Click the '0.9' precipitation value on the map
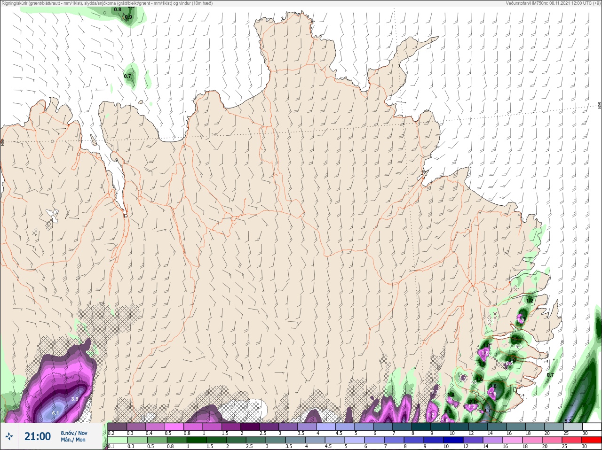This screenshot has width=602, height=450. (128, 17)
